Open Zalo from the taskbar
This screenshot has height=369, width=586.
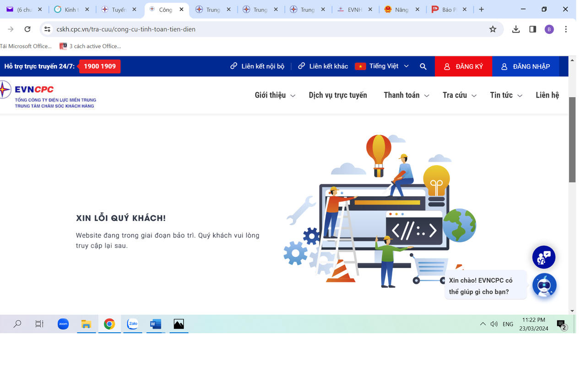pyautogui.click(x=133, y=324)
